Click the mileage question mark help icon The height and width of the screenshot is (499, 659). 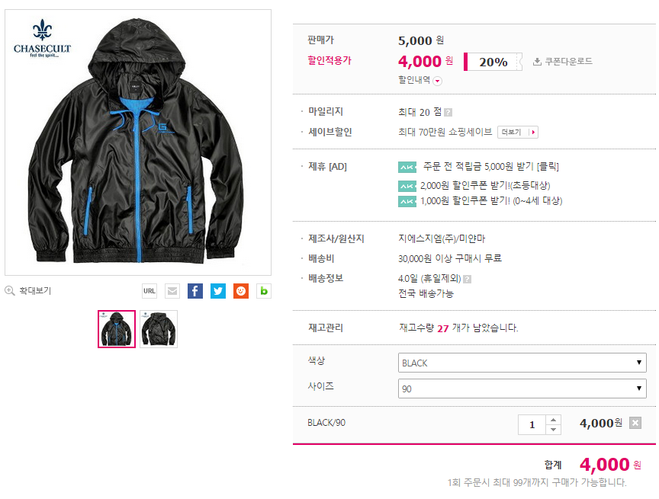(448, 113)
